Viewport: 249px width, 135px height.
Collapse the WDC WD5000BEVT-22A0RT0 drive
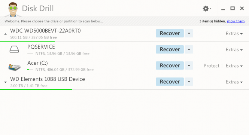[x=5, y=34]
